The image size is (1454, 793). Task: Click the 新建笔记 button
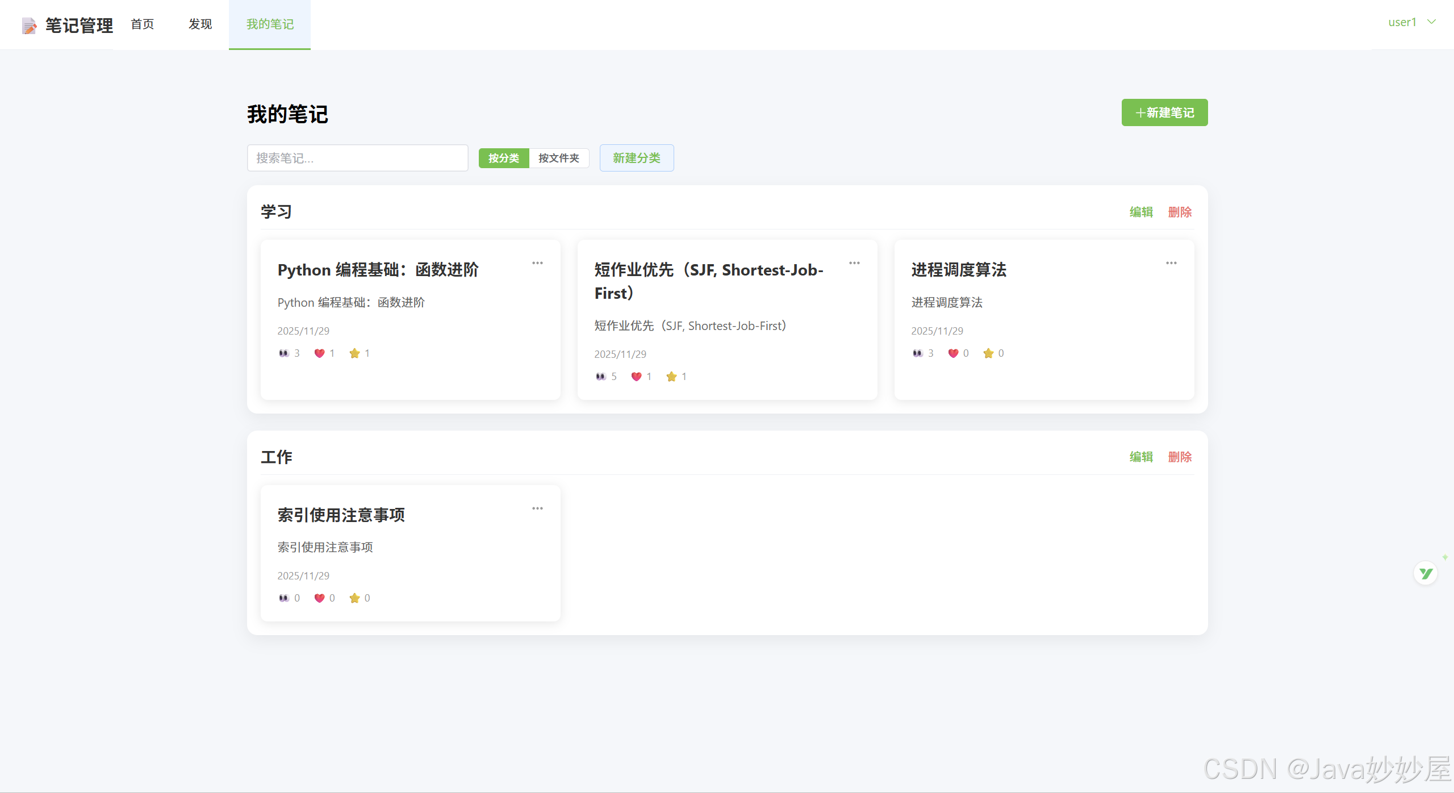pyautogui.click(x=1164, y=112)
